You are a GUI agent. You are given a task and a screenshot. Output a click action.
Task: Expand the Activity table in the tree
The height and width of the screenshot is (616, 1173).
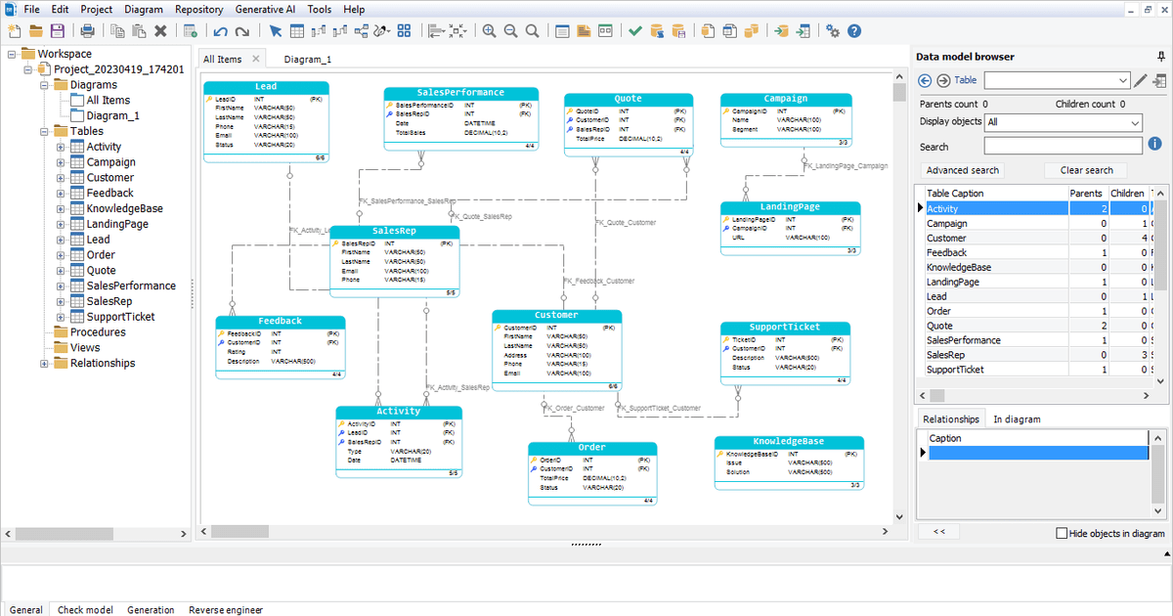point(61,146)
